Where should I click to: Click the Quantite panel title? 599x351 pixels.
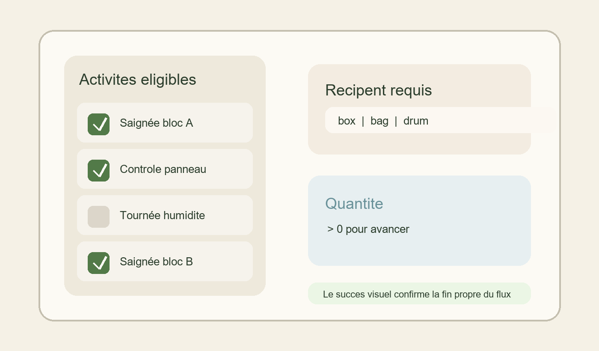[354, 204]
